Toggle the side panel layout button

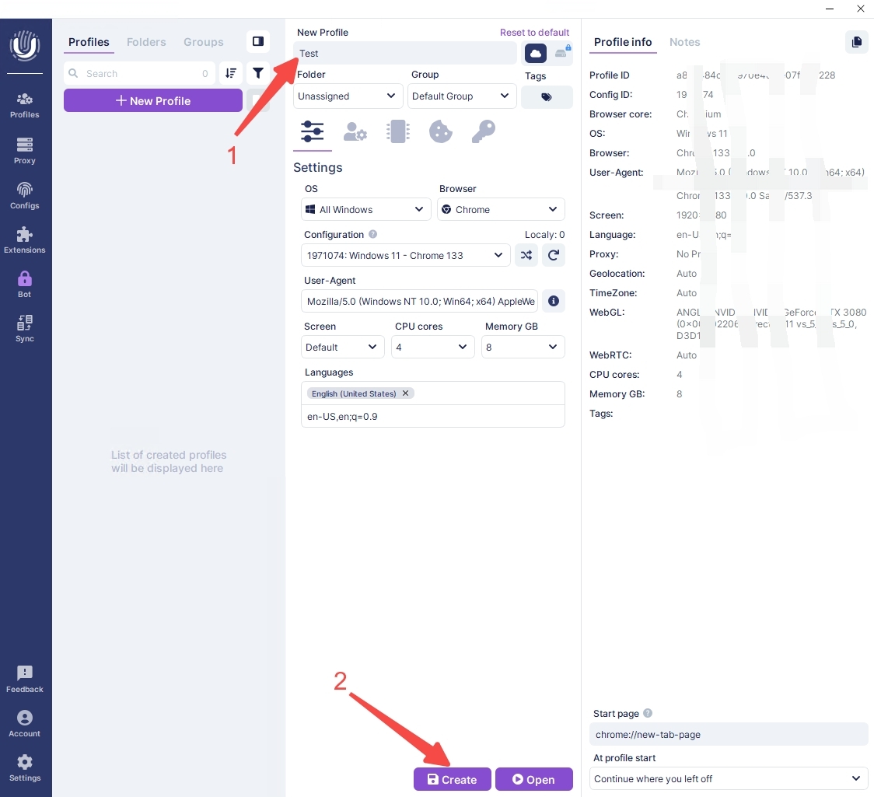258,41
